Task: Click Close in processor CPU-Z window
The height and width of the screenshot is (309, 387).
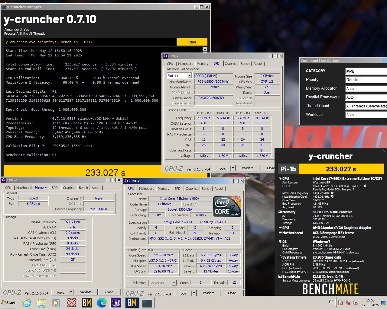Action: pyautogui.click(x=232, y=293)
